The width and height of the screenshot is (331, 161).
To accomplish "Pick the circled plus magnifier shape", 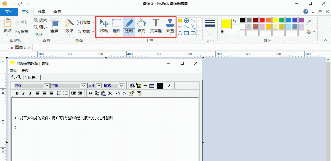I will tap(186, 21).
